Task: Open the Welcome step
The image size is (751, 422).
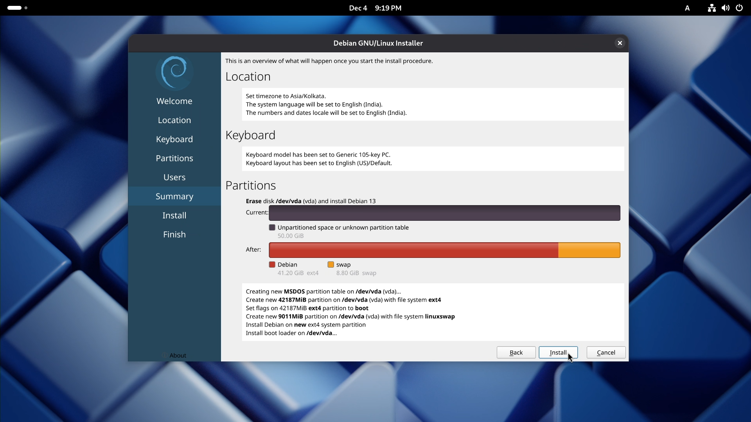Action: [174, 101]
